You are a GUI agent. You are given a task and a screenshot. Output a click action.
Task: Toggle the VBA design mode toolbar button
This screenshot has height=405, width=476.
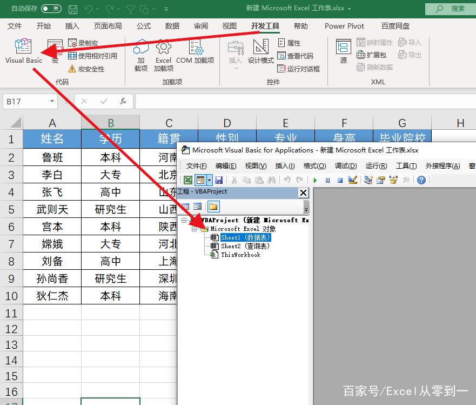(353, 180)
